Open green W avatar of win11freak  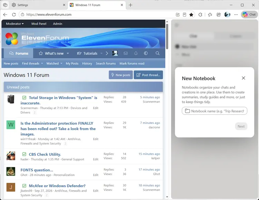point(11,125)
